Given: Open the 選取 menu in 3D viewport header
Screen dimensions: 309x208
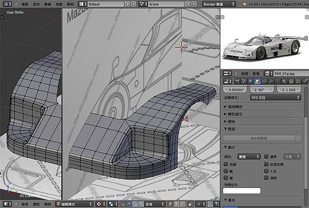Looking at the screenshot, I should pyautogui.click(x=36, y=204).
